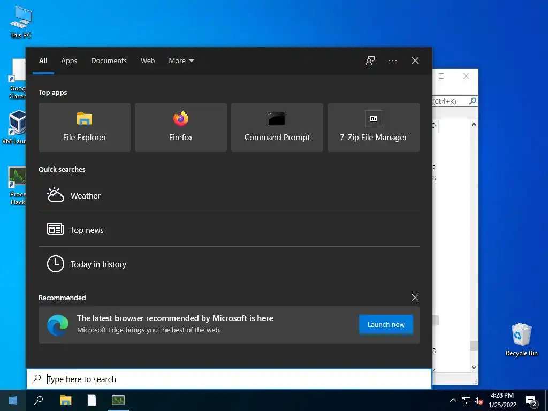Close the background window
Screen dimensions: 548x411
tap(466, 76)
